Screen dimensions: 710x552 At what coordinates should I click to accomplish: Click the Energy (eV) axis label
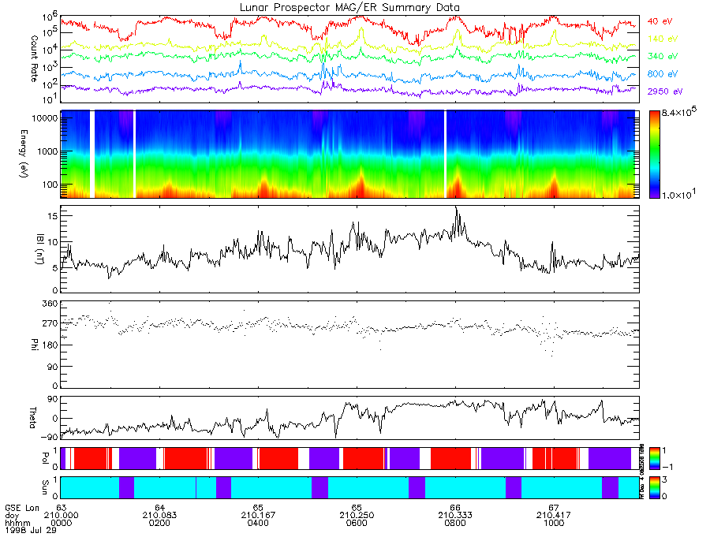coord(24,154)
